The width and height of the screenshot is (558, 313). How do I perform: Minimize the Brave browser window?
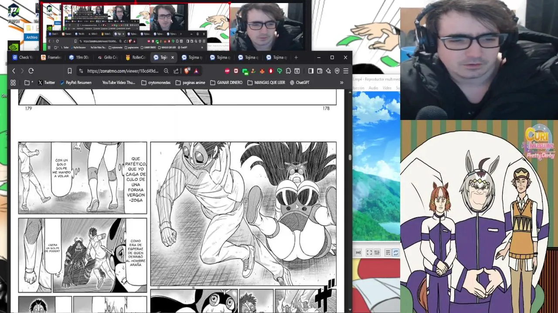(319, 57)
